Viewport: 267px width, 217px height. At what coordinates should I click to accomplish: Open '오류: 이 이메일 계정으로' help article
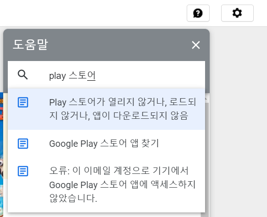(106, 184)
